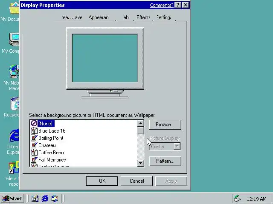The image size is (273, 204).
Task: Click the 12:19 AM taskbar clock
Action: point(256,199)
